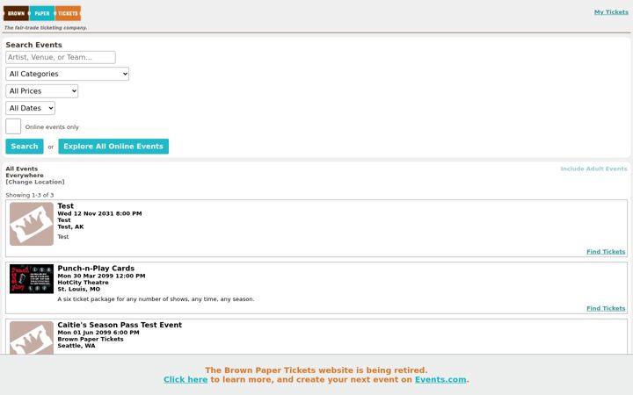Select 'Test, AK' location text
633x395 pixels.
point(70,227)
